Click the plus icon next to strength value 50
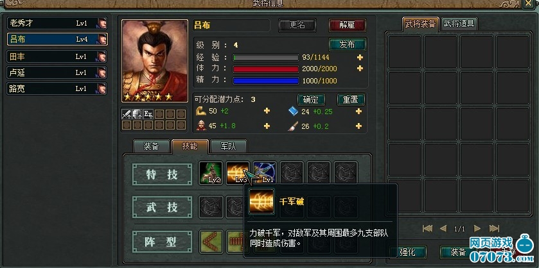539x268 pixels. (267, 111)
